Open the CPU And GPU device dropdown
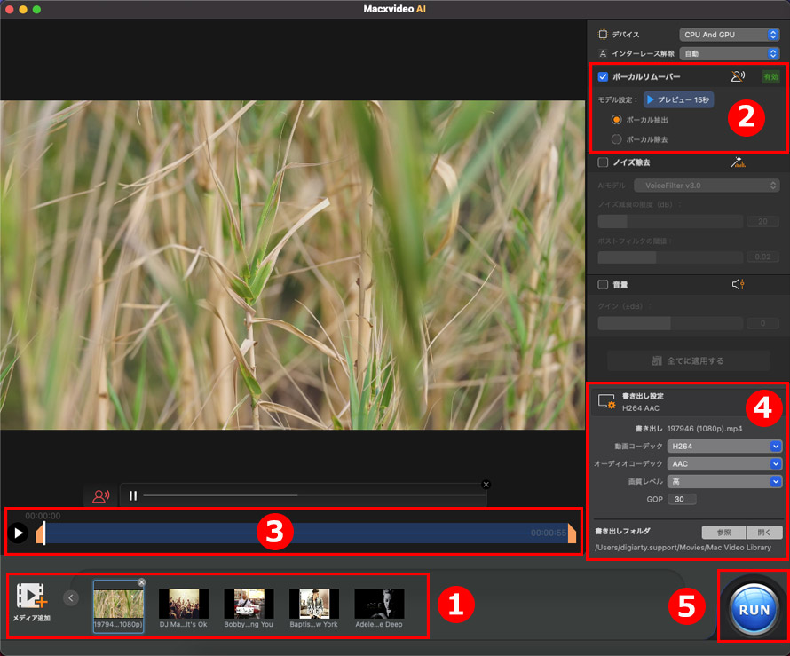790x656 pixels. point(729,35)
